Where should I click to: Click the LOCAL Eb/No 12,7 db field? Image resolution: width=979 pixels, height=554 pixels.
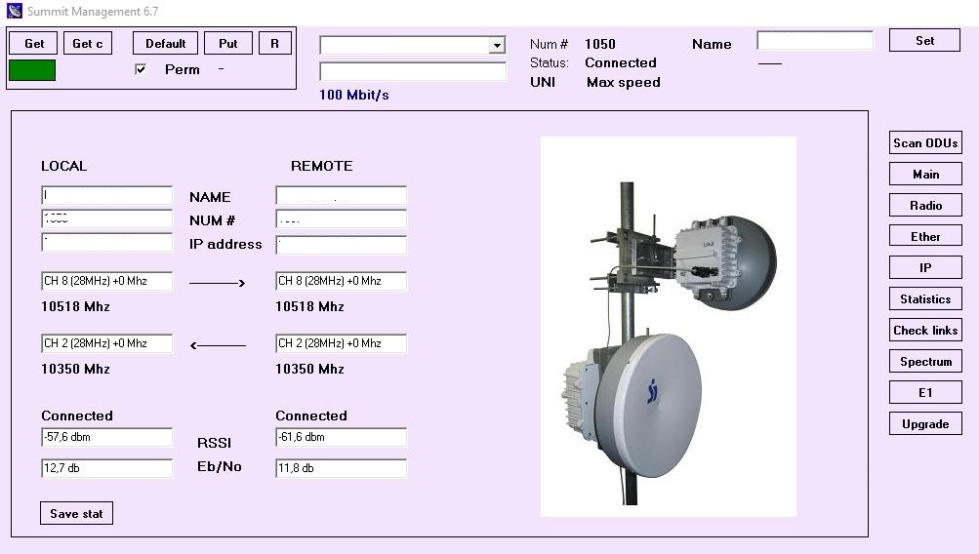(x=106, y=468)
